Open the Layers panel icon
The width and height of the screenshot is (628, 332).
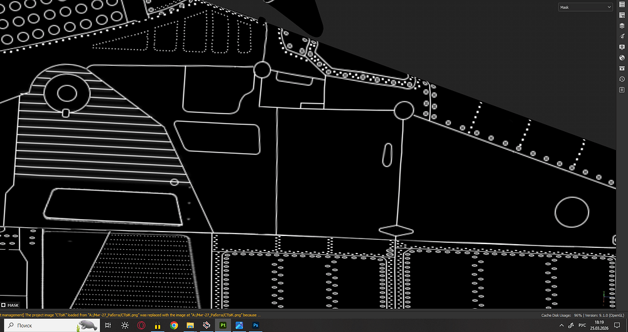622,26
